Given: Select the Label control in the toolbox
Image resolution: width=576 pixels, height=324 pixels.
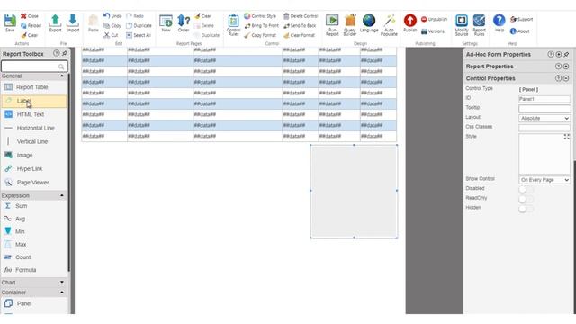Looking at the screenshot, I should click(x=34, y=101).
